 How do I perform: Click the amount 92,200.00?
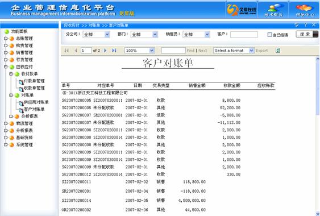[230, 107]
